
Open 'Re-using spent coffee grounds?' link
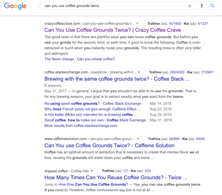click(x=93, y=104)
